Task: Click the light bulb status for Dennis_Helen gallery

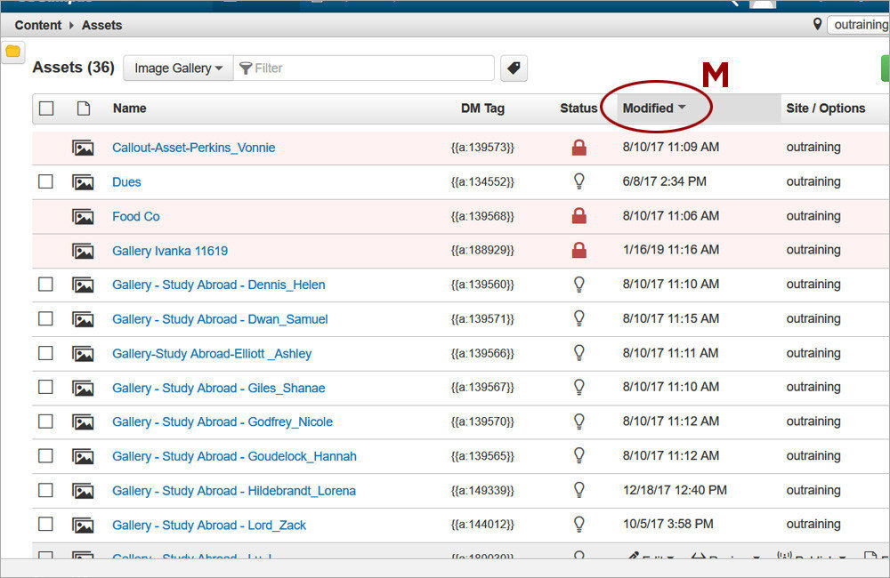Action: coord(579,285)
